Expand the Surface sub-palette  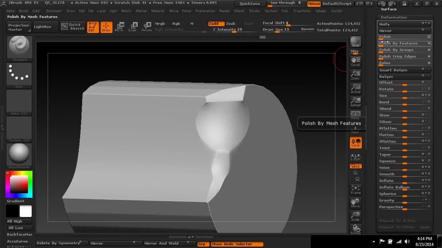tap(388, 9)
